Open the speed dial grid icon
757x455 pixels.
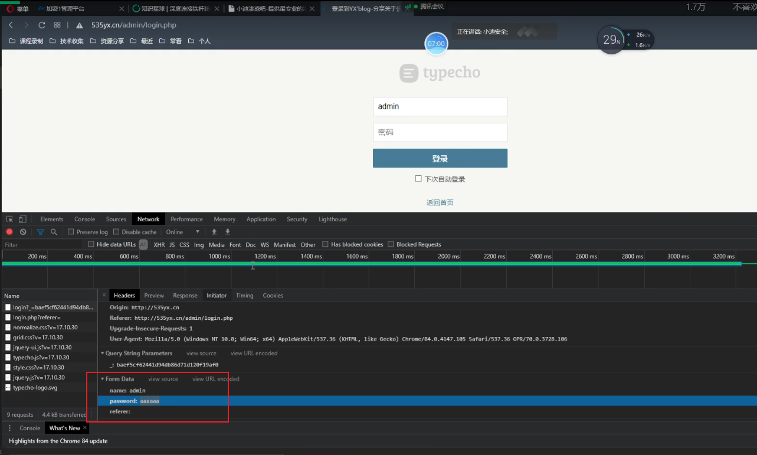point(57,25)
